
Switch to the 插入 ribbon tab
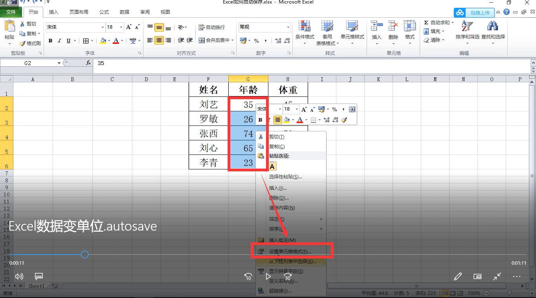[53, 12]
